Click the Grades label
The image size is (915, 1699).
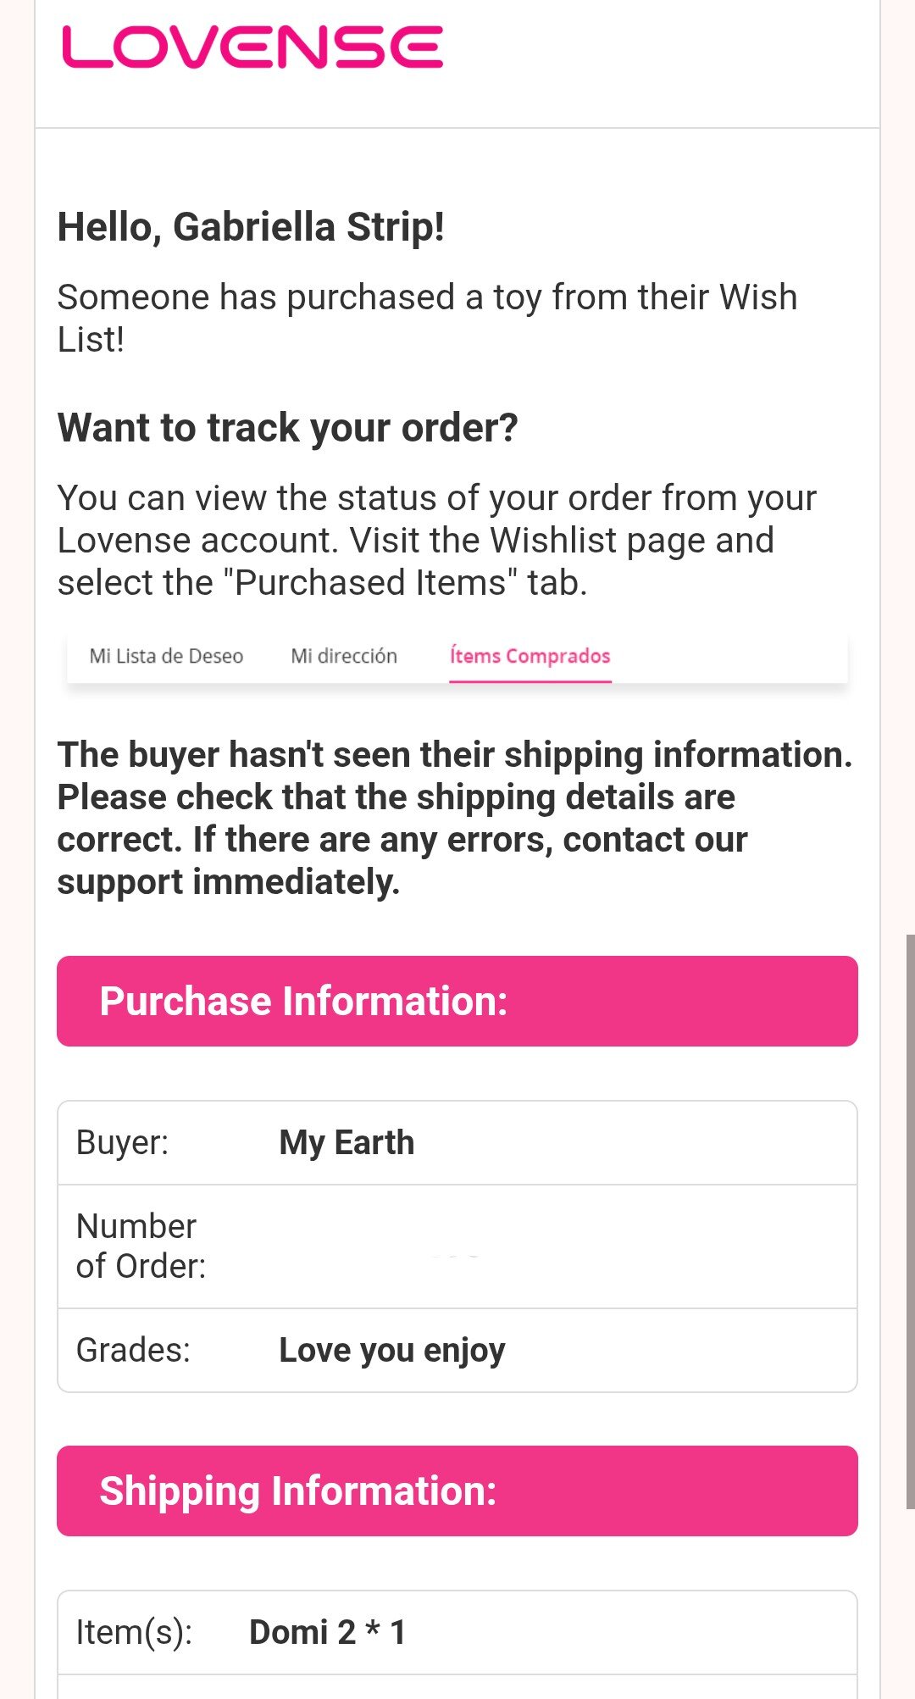(x=133, y=1350)
